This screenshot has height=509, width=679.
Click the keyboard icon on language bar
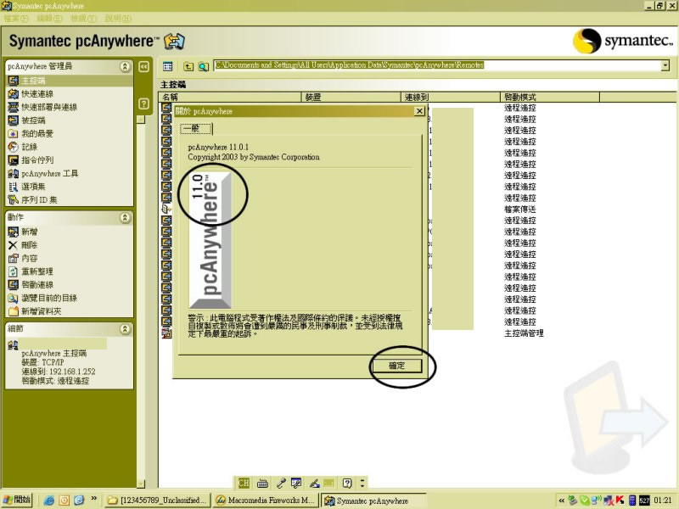click(x=262, y=483)
